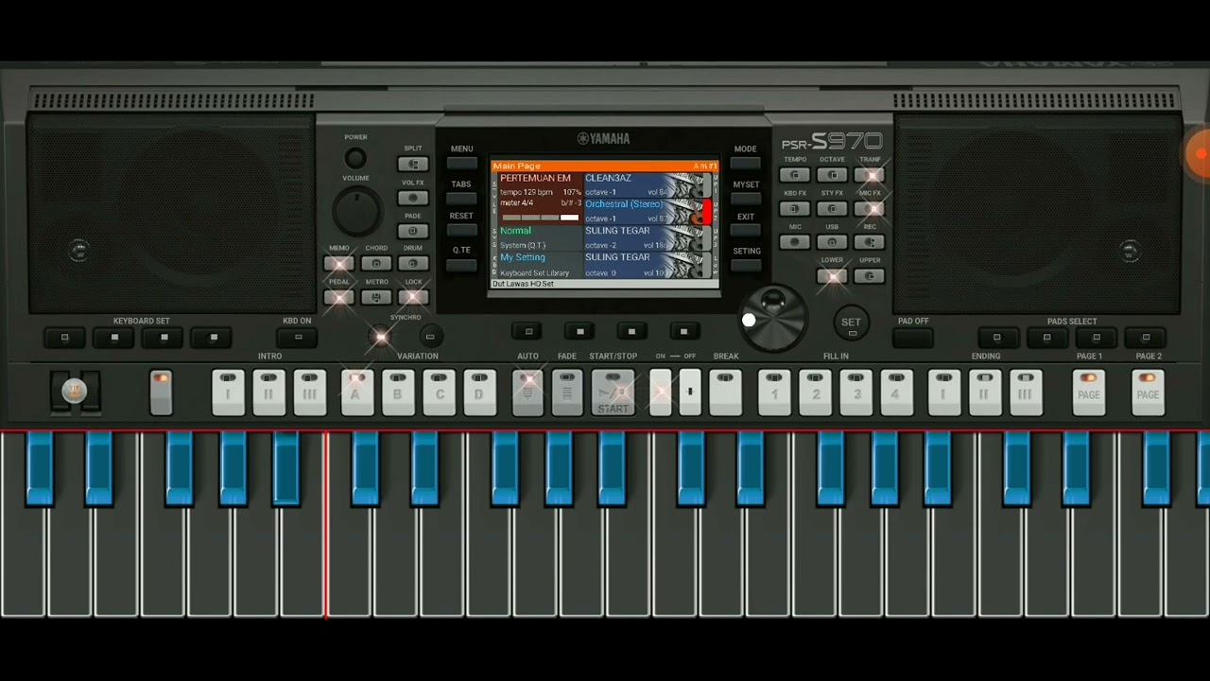Select Variation C button
This screenshot has width=1210, height=681.
pyautogui.click(x=440, y=393)
